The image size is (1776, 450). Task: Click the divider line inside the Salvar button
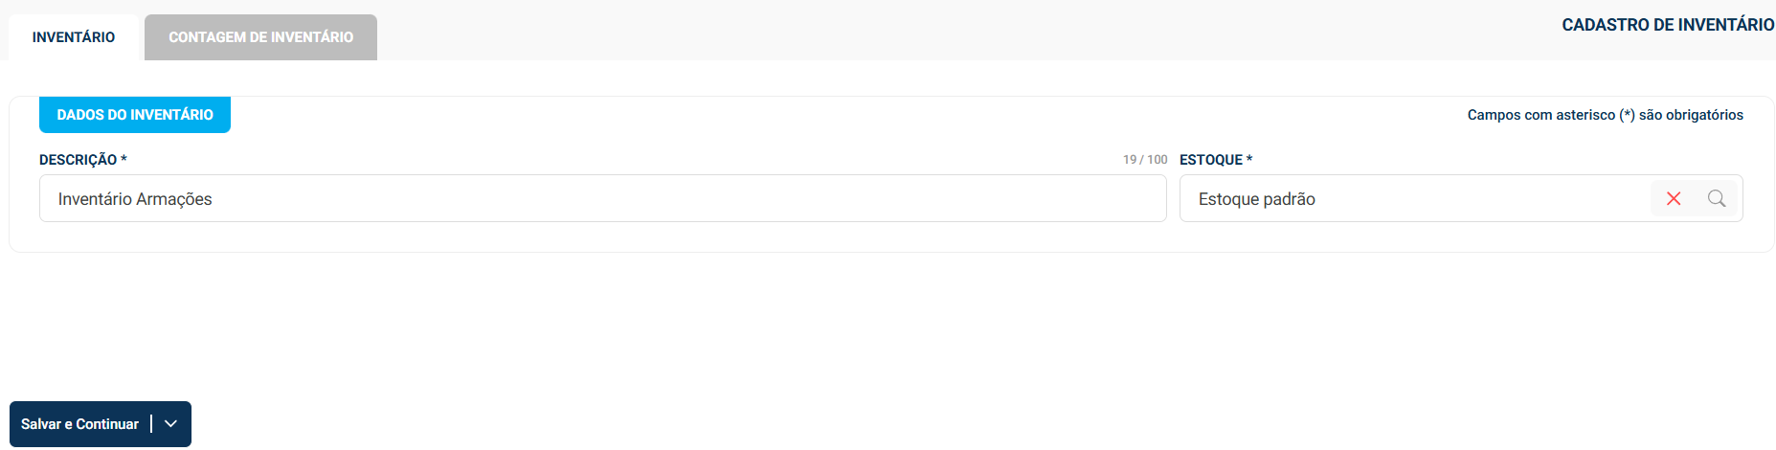[x=151, y=424]
